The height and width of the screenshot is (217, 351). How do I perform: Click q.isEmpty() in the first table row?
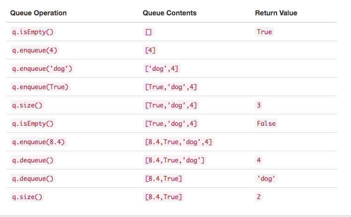point(32,32)
